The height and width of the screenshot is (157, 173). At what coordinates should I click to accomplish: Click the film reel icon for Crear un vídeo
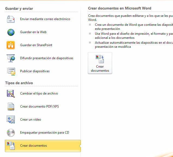[11, 120]
